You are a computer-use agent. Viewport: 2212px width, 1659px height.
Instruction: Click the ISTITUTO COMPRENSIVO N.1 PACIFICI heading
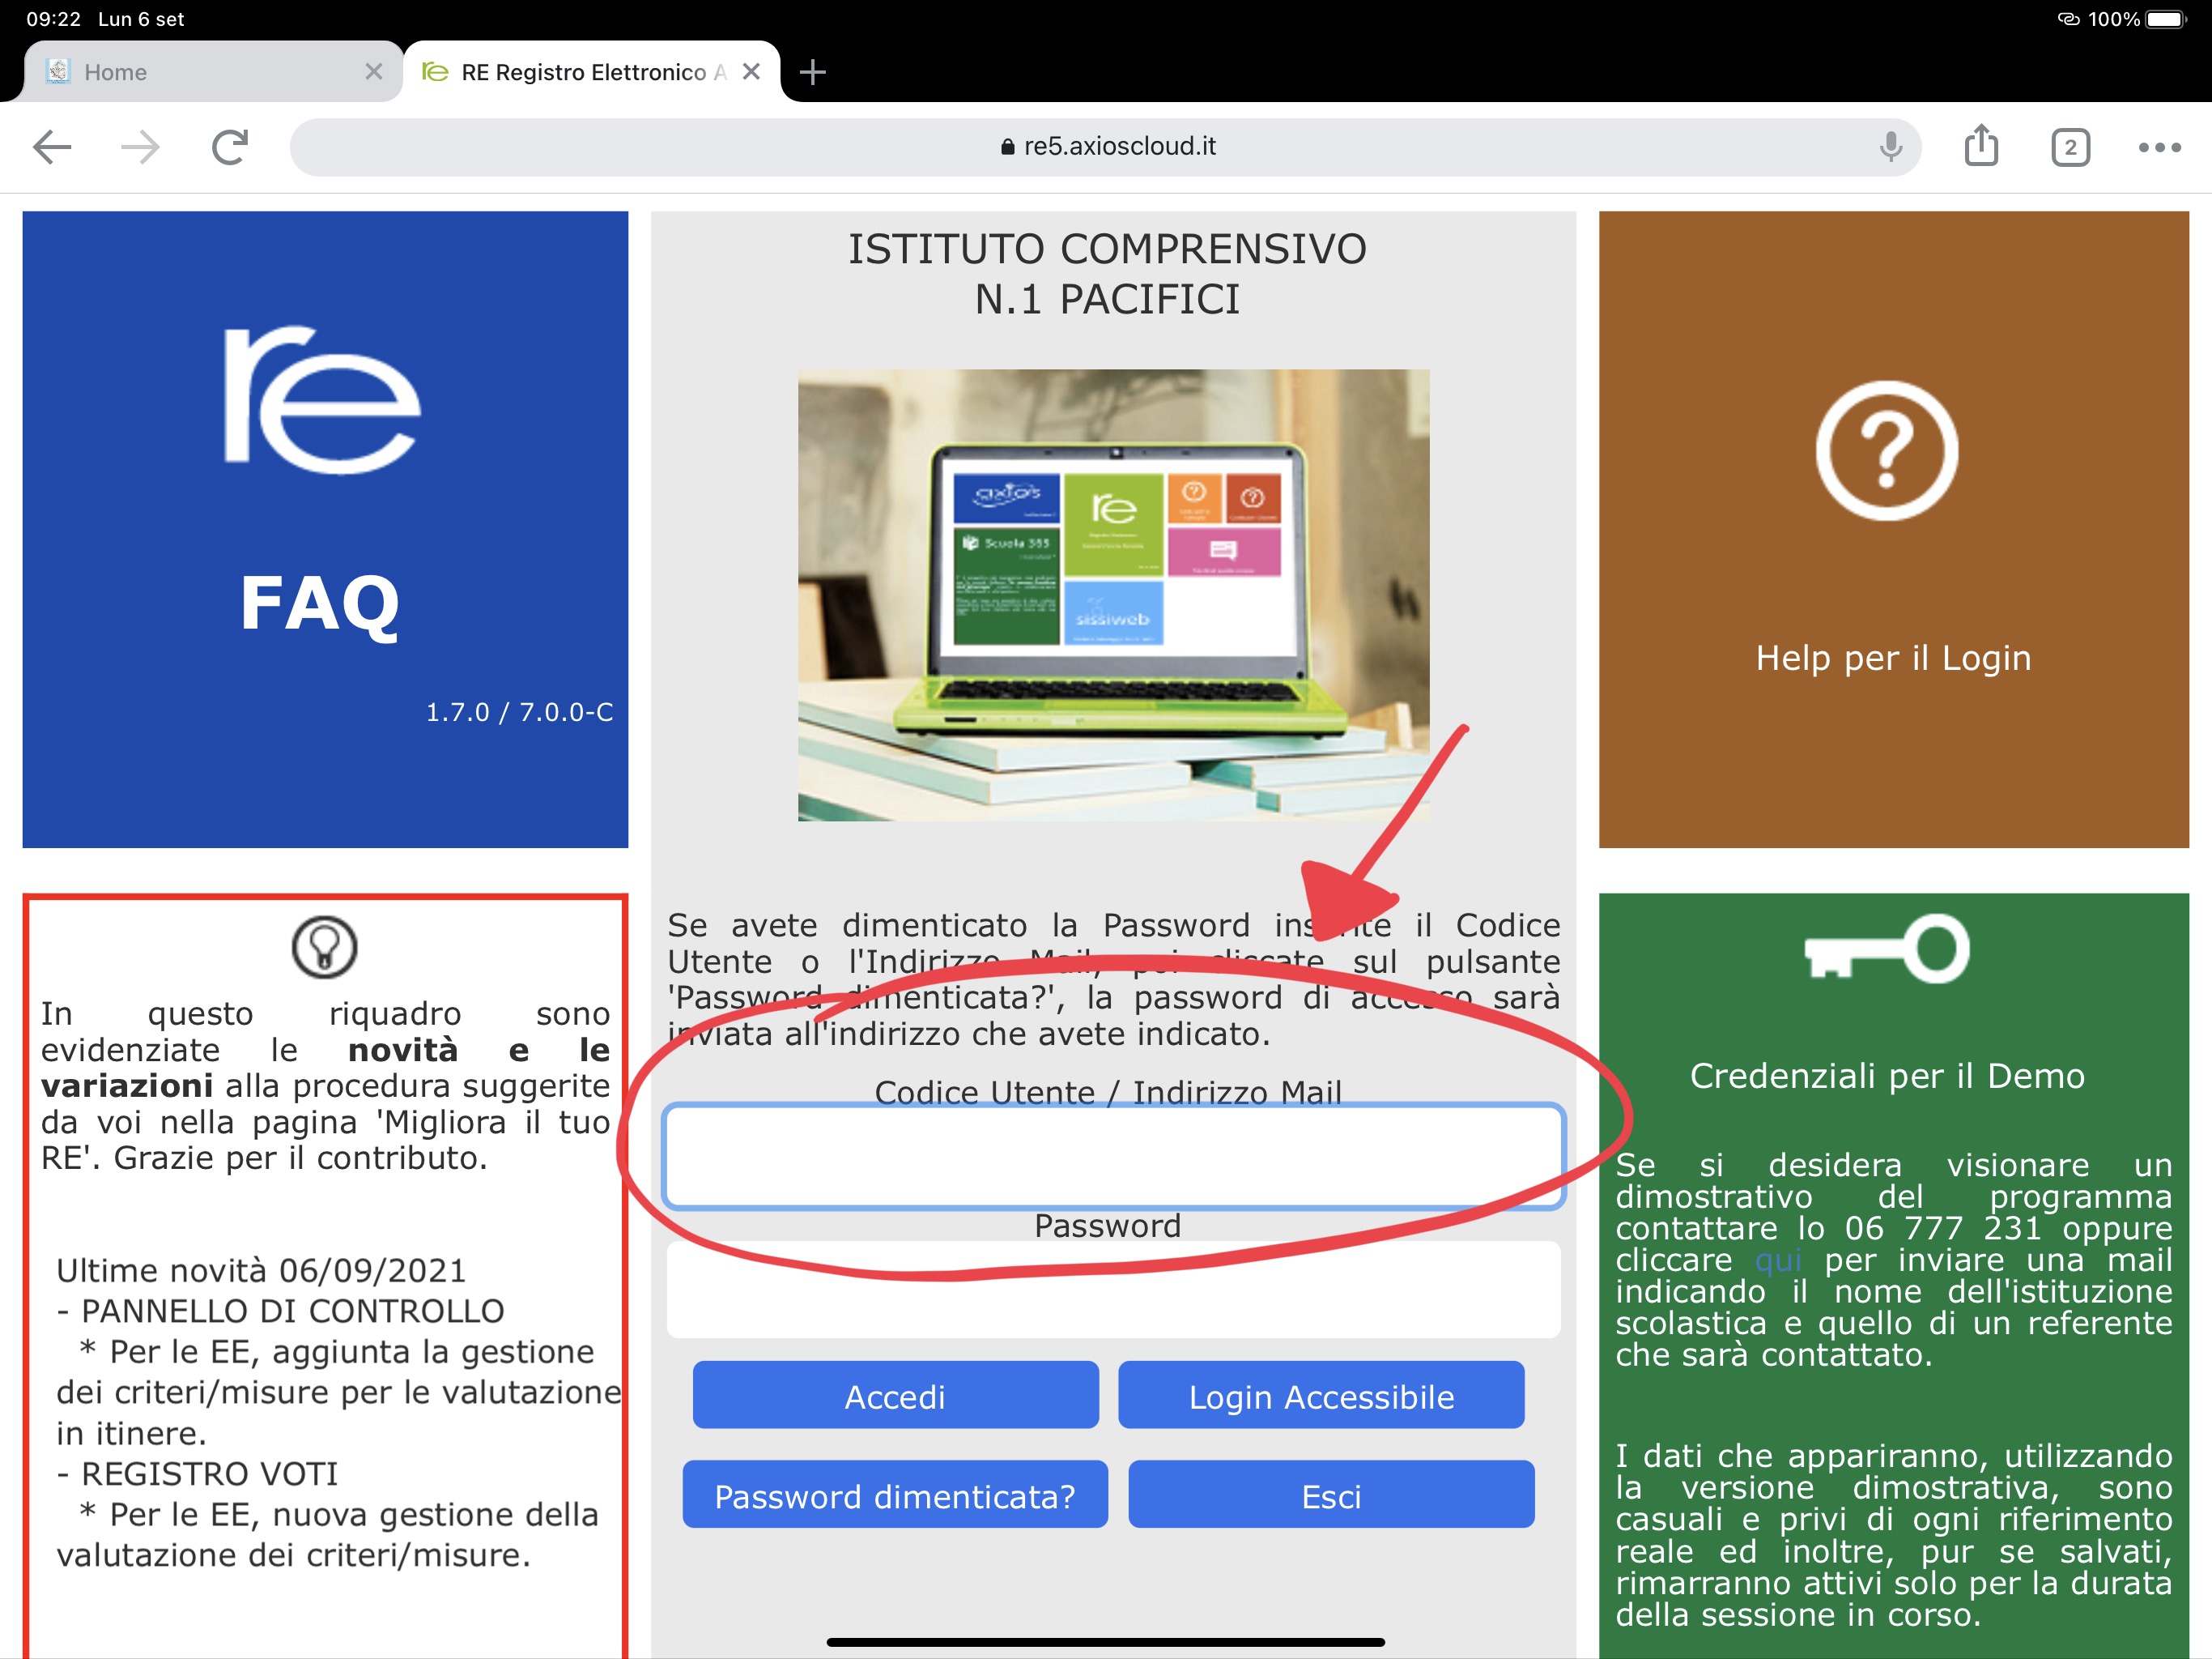(x=1107, y=273)
